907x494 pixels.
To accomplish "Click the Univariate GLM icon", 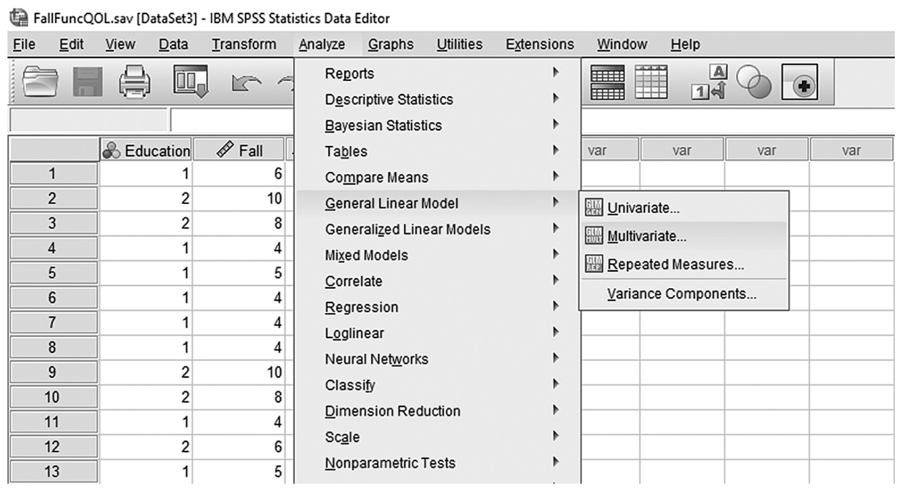I will coord(594,208).
